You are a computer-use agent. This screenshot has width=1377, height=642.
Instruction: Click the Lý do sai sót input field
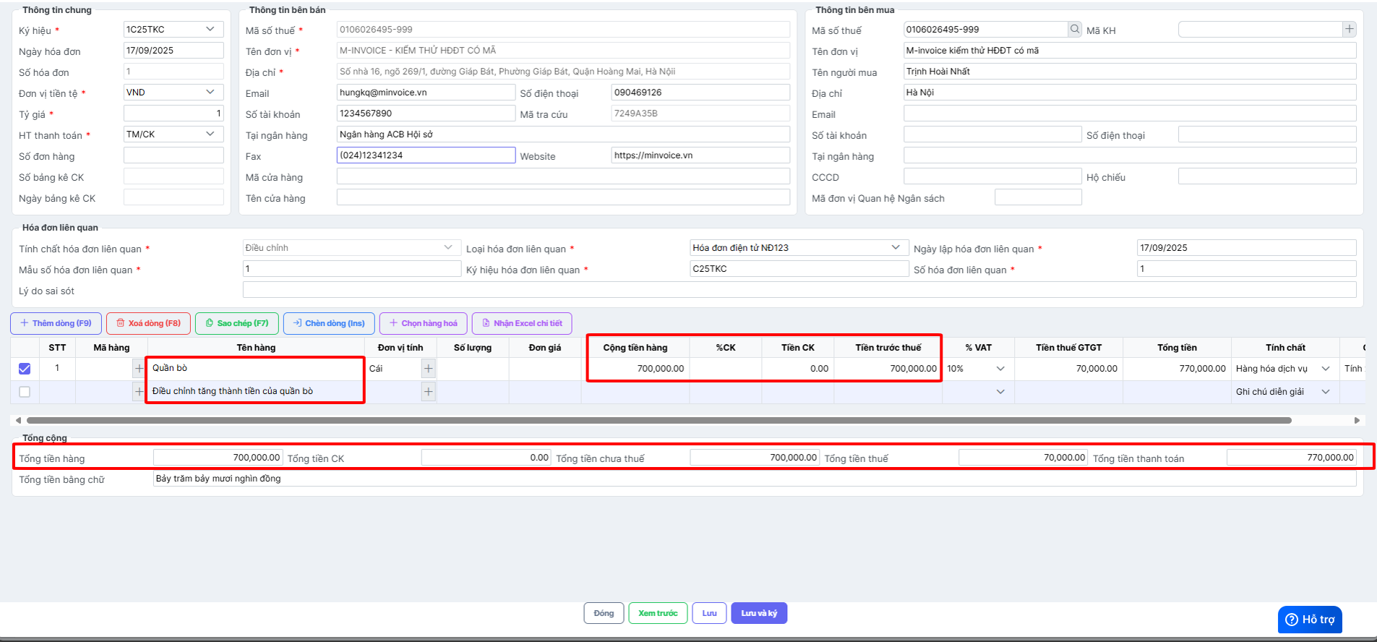point(799,290)
